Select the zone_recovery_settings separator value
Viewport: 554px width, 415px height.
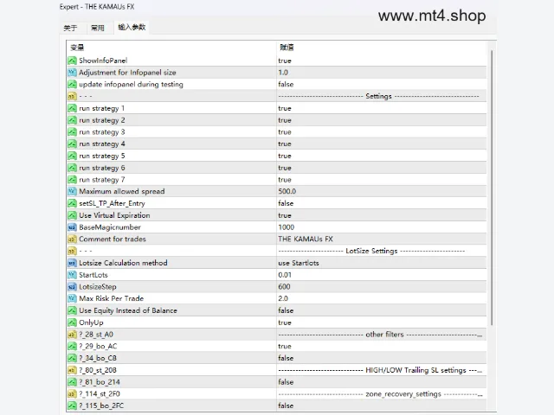point(380,394)
